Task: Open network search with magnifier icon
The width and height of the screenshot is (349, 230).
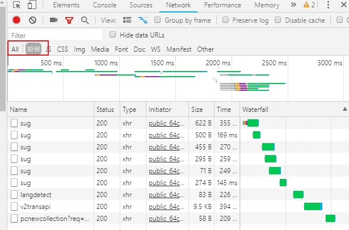Action: pos(85,20)
